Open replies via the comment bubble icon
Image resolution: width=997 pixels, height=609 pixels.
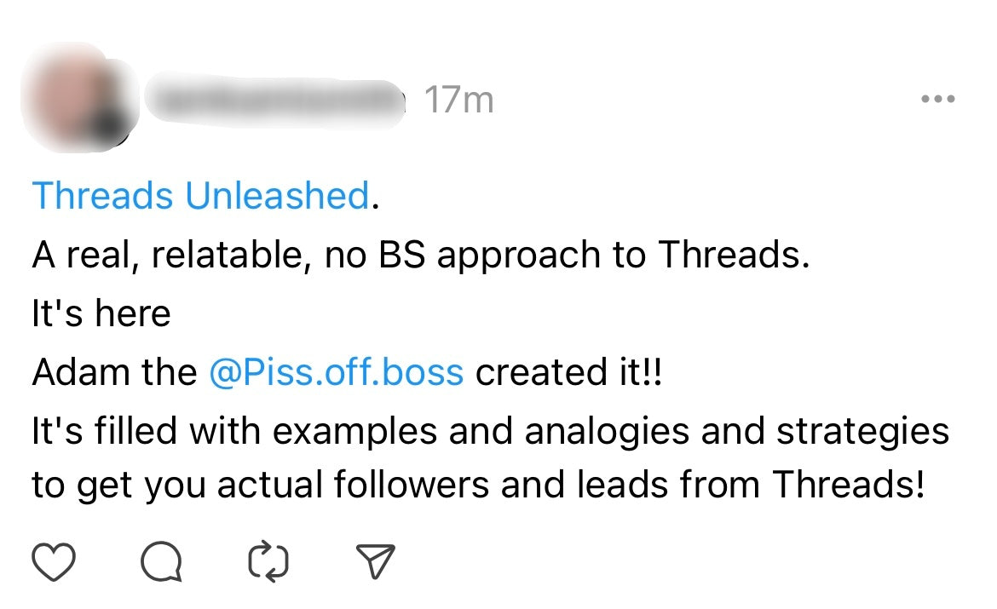pyautogui.click(x=161, y=563)
